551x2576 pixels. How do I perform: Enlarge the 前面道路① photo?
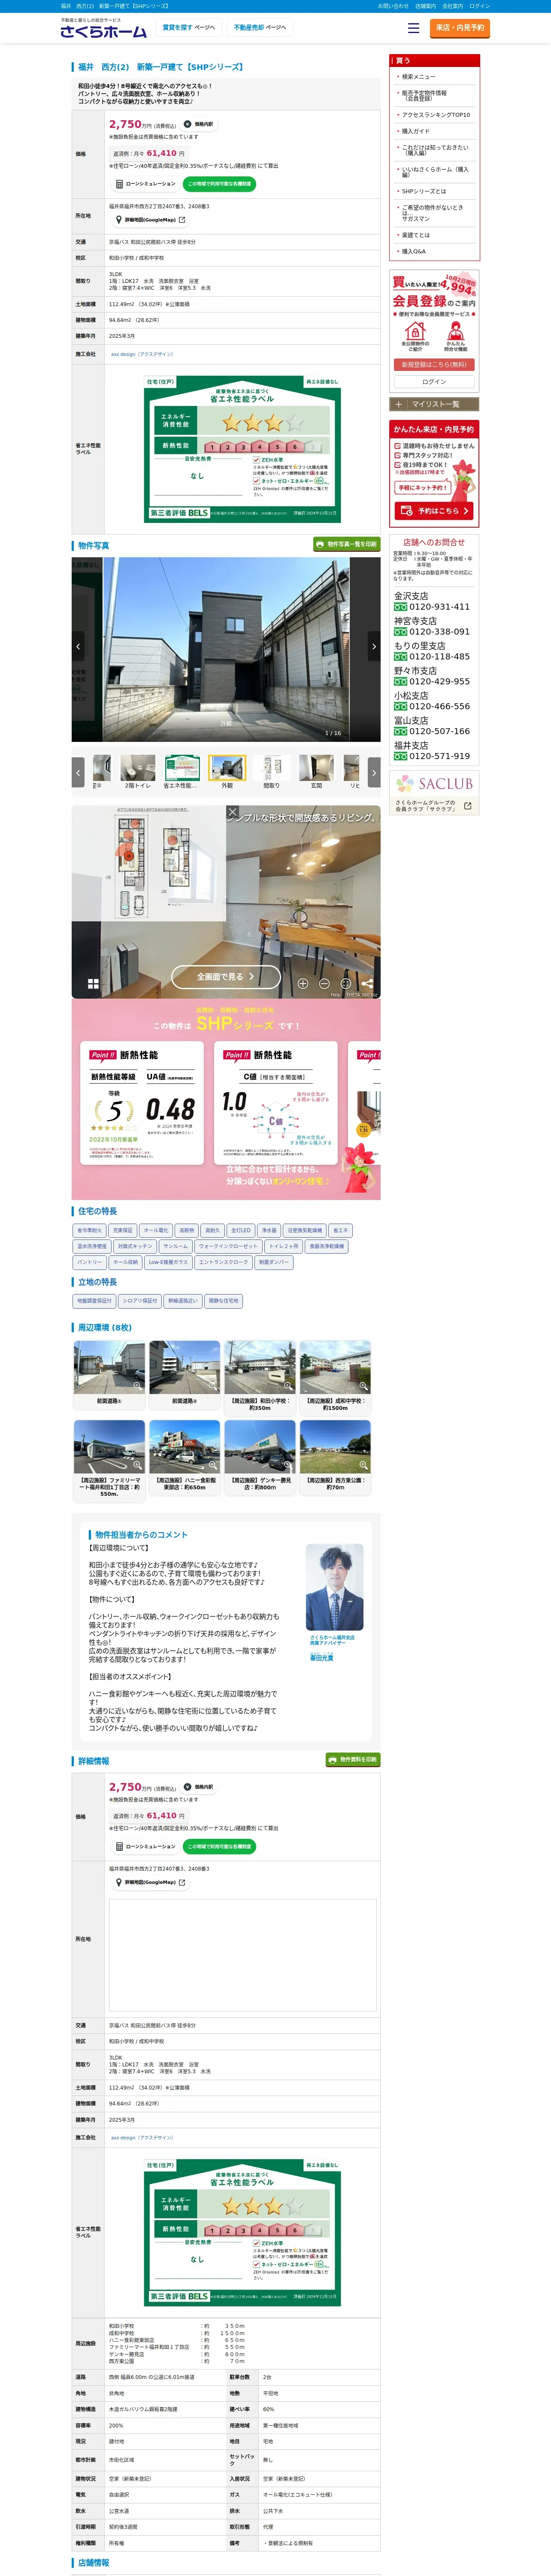[109, 1368]
